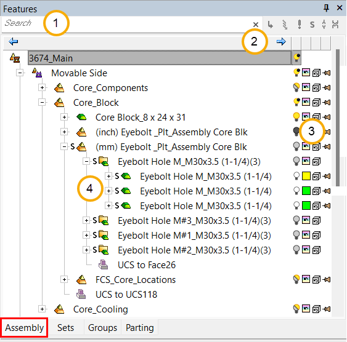Click the S filter icon in search toolbar
The image size is (347, 342).
point(312,25)
